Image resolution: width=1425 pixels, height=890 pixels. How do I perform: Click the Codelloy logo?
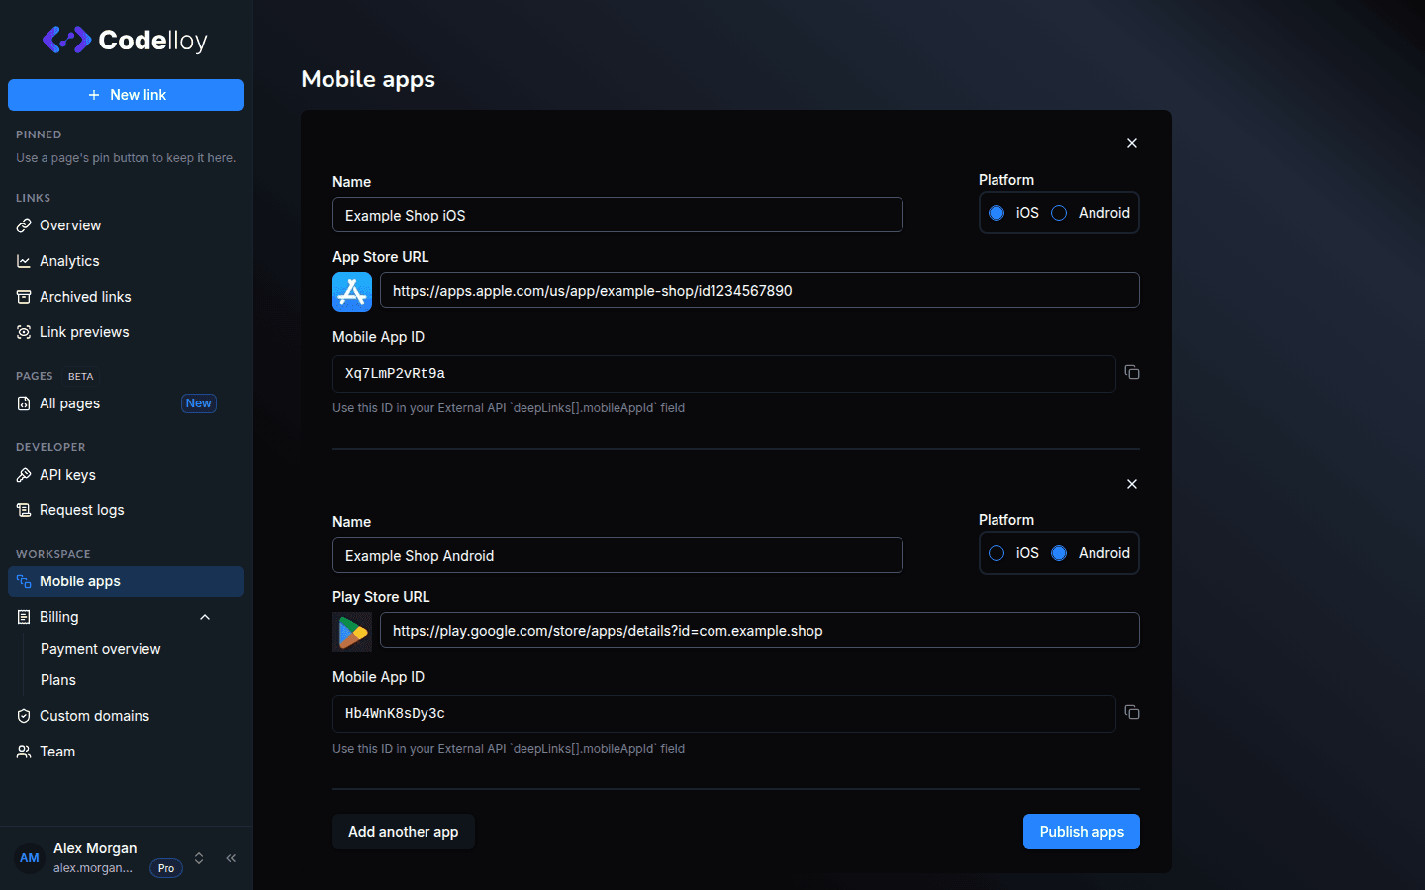[x=125, y=40]
